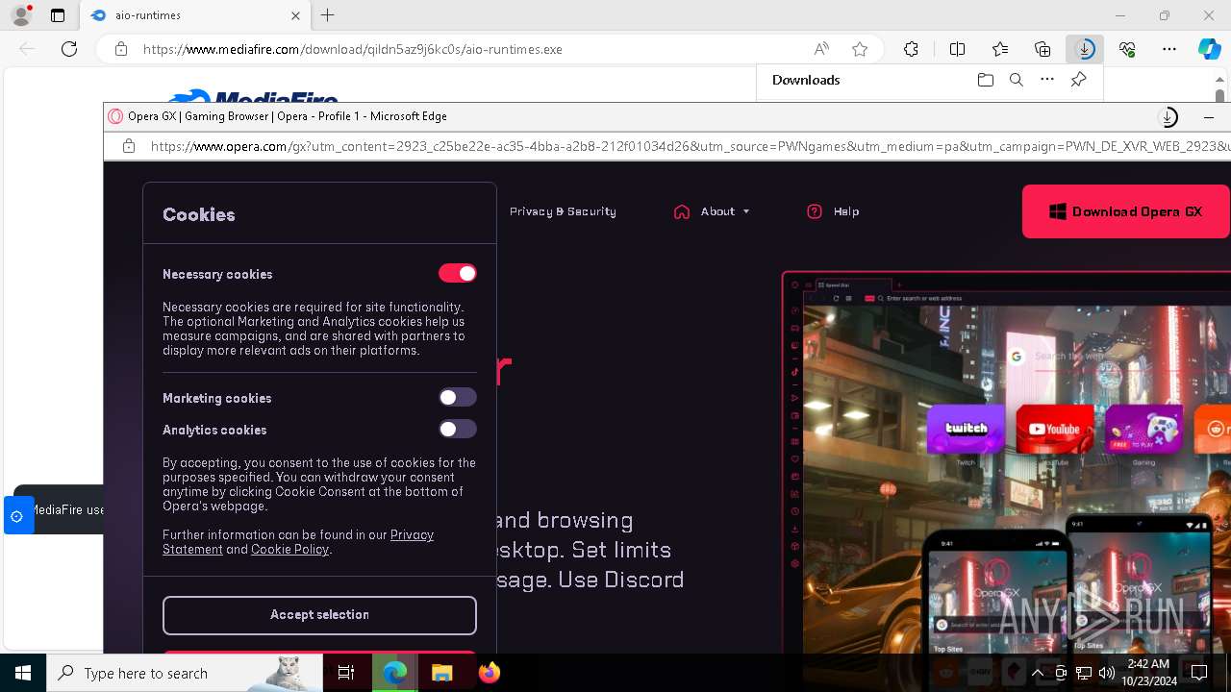This screenshot has height=692, width=1231.
Task: Click the Twitch speed dial tile
Action: click(x=966, y=429)
